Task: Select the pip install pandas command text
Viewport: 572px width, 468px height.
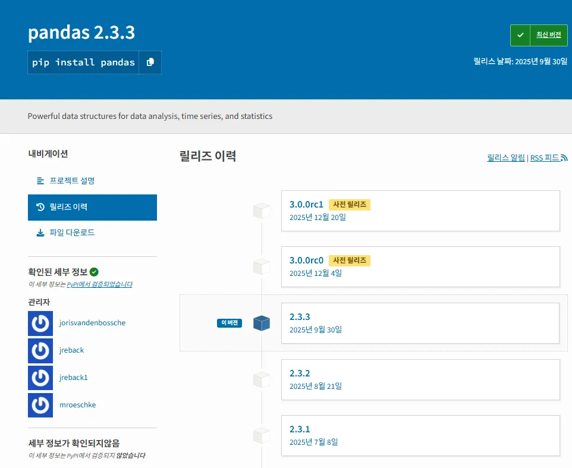Action: 83,62
